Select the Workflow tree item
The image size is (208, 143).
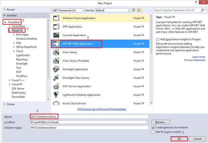pyautogui.click(x=22, y=76)
